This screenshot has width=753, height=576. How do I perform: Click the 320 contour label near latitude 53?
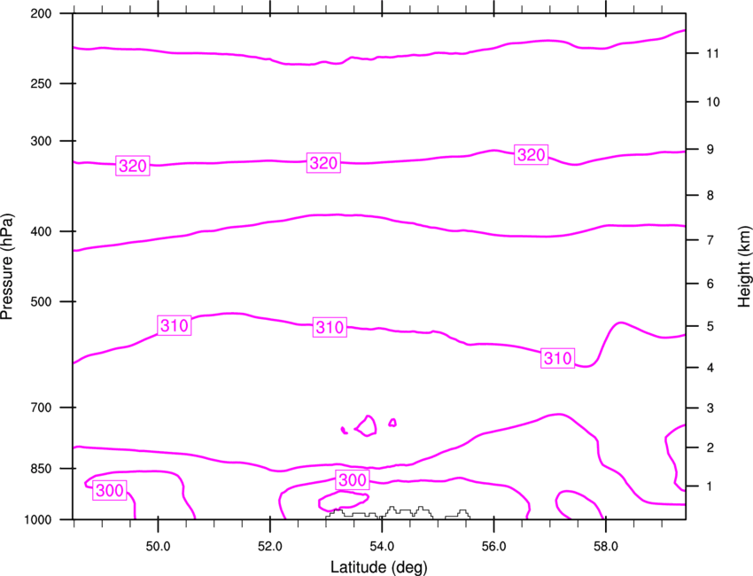[x=323, y=163]
